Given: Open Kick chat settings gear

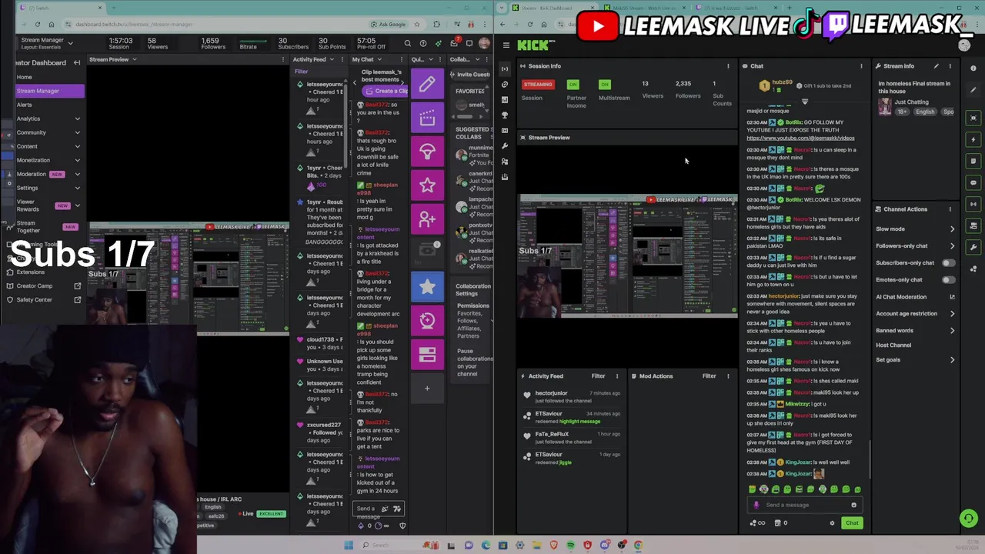Looking at the screenshot, I should (x=832, y=523).
